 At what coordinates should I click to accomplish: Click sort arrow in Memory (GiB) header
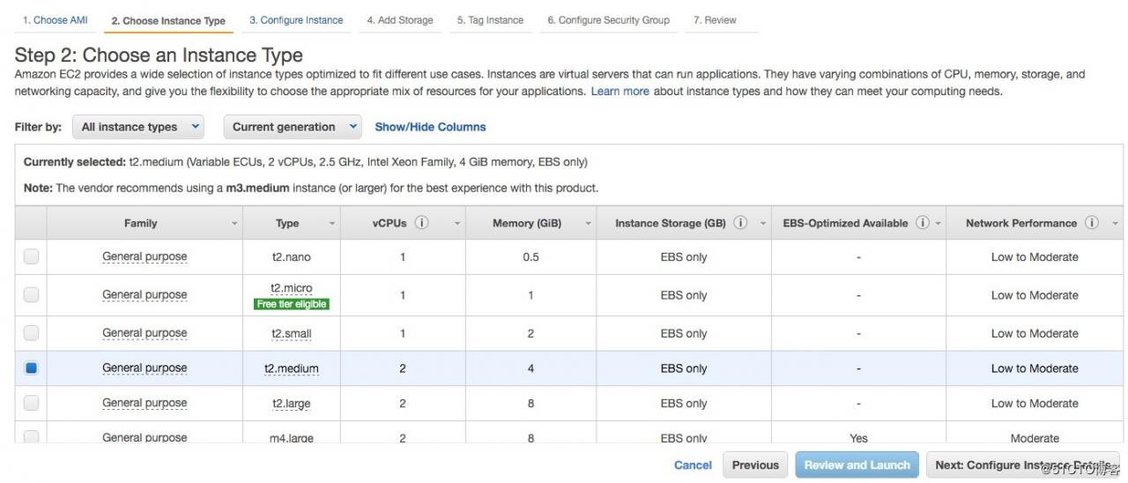click(x=588, y=224)
